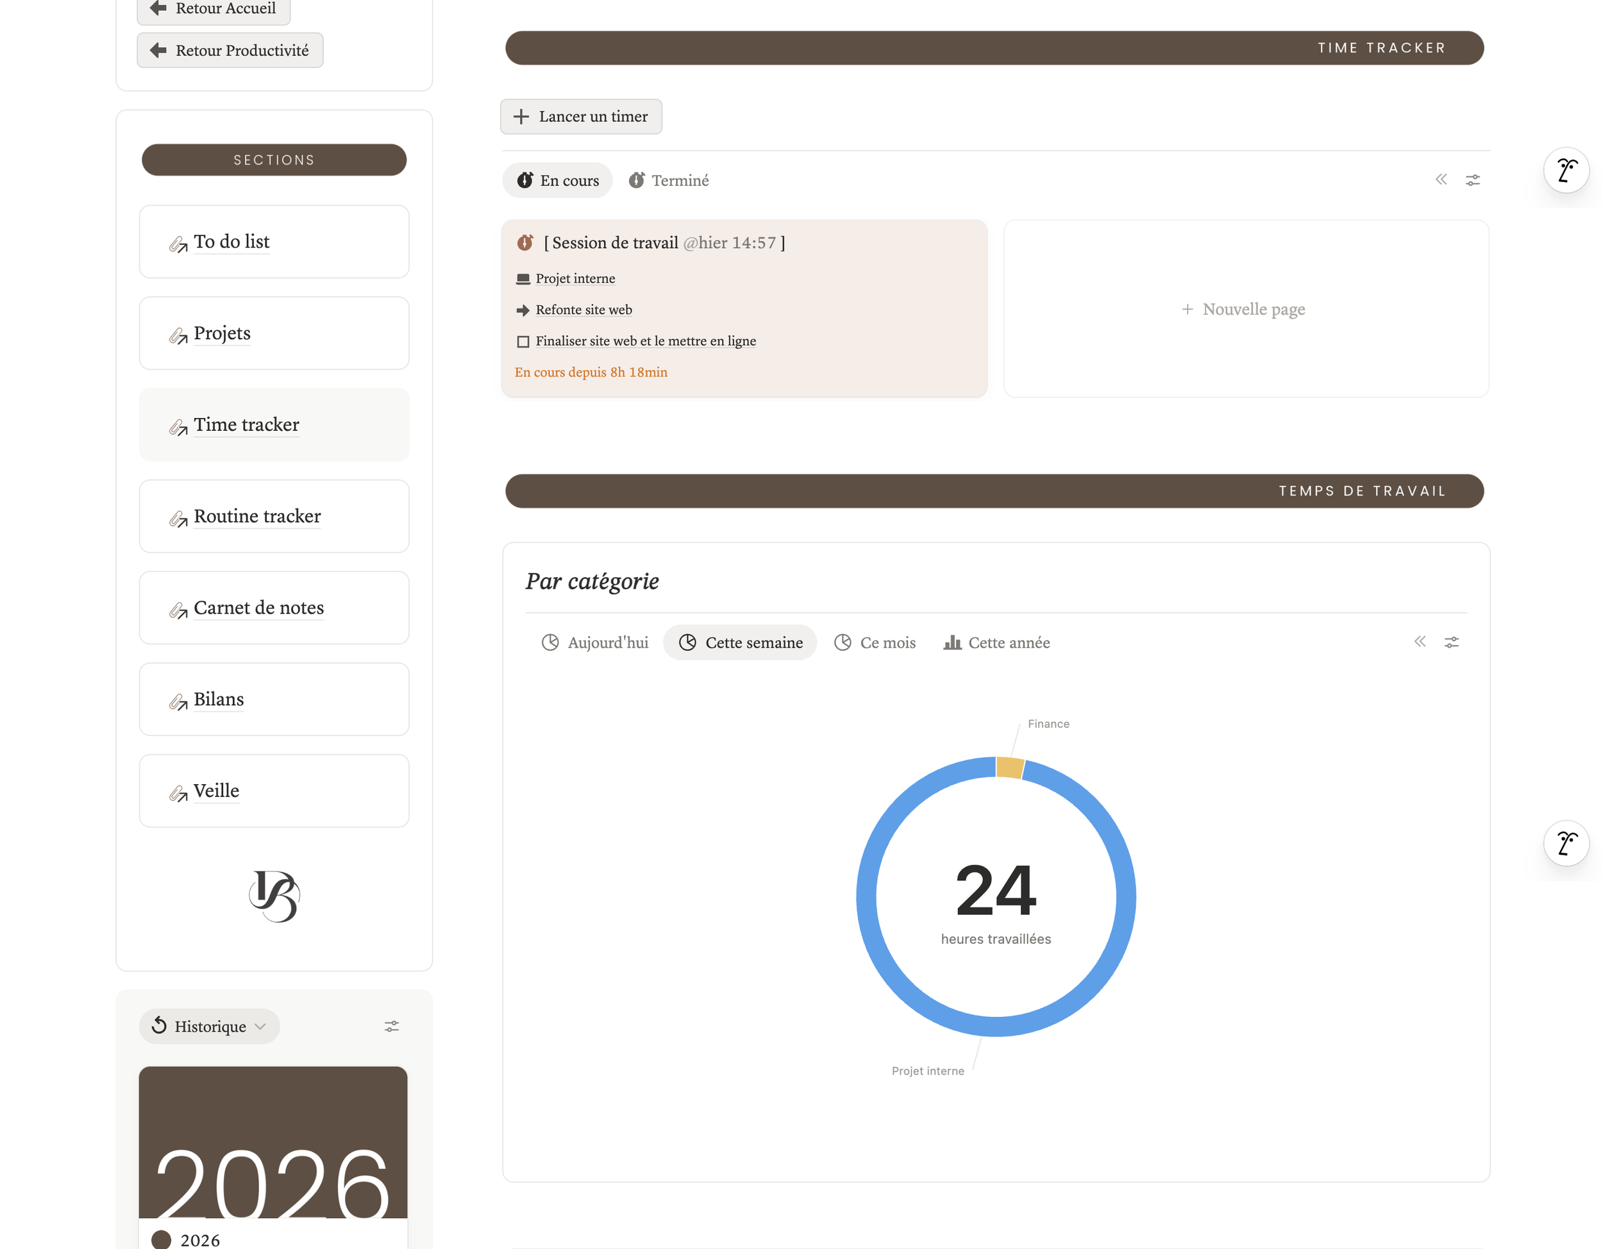Image resolution: width=1603 pixels, height=1249 pixels.
Task: Click the yellow Finance donut segment
Action: point(1010,767)
